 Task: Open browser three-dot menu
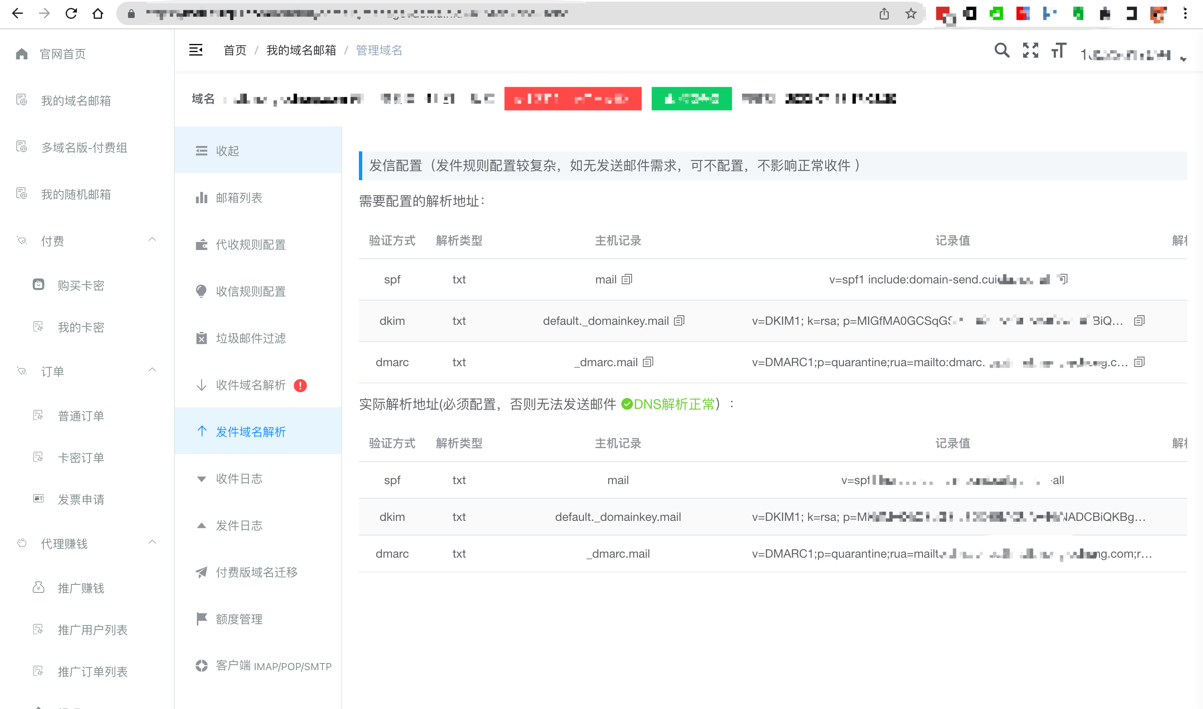tap(1185, 13)
